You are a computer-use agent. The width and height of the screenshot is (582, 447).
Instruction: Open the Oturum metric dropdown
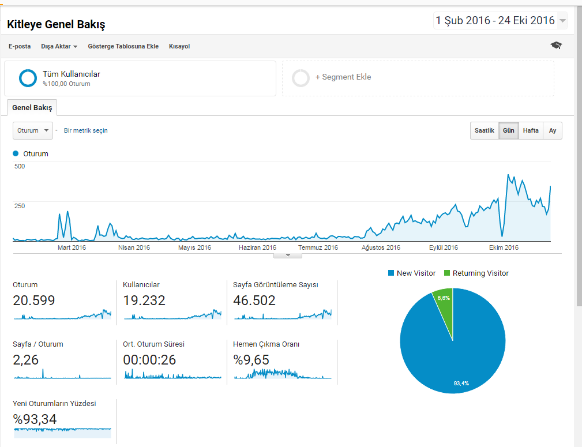33,131
